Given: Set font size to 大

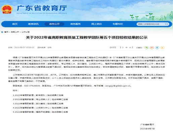Looking at the screenshot, I should (x=130, y=47).
